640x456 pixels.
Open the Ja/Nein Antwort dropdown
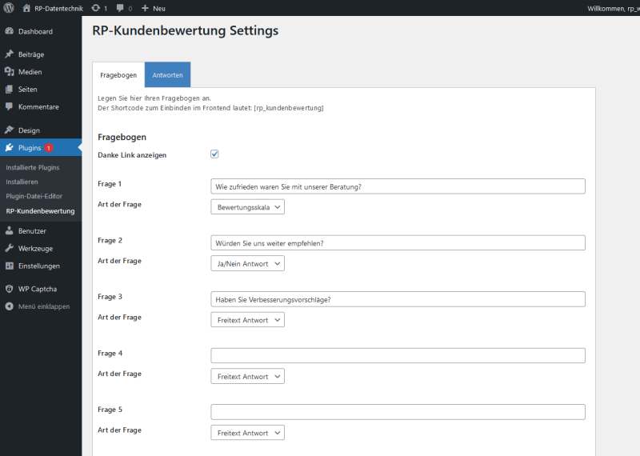click(247, 263)
